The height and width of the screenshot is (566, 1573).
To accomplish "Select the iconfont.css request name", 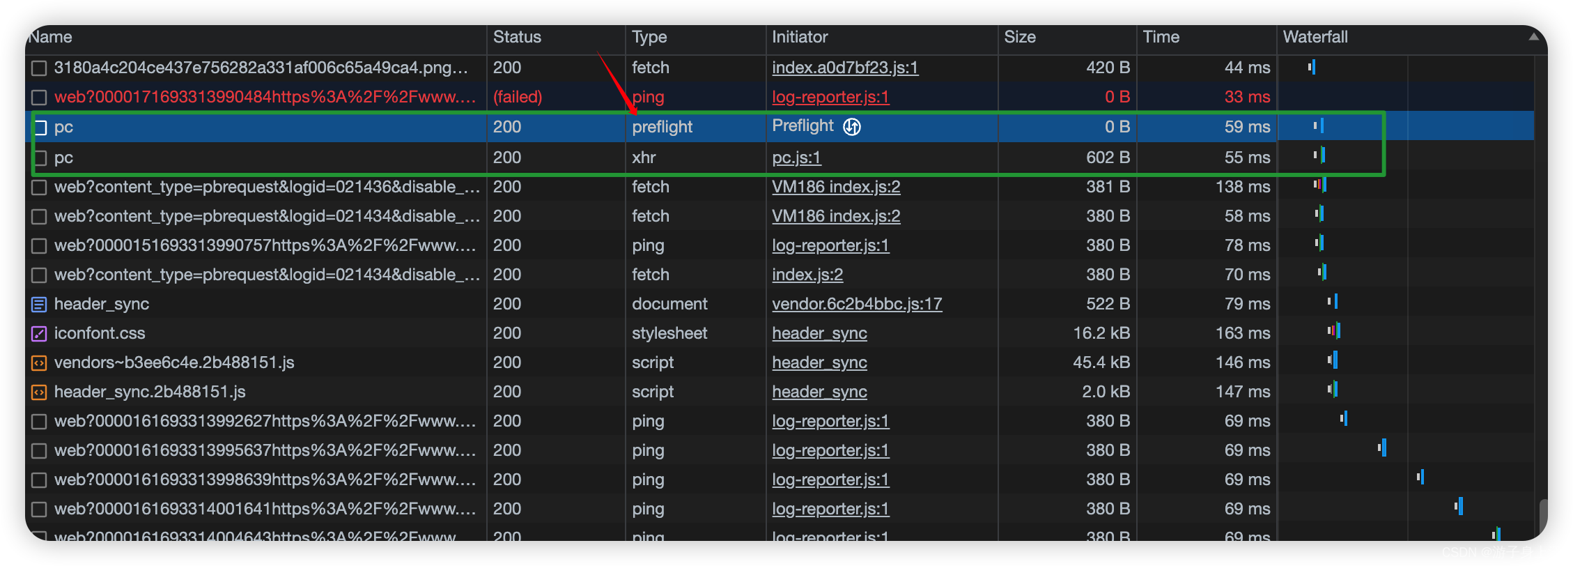I will [x=100, y=333].
